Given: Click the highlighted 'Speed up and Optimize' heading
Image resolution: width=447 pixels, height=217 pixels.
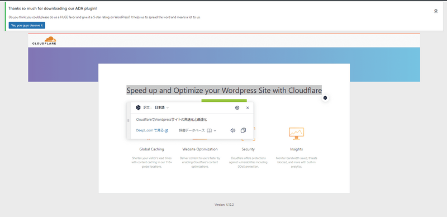Looking at the screenshot, I should pyautogui.click(x=224, y=90).
